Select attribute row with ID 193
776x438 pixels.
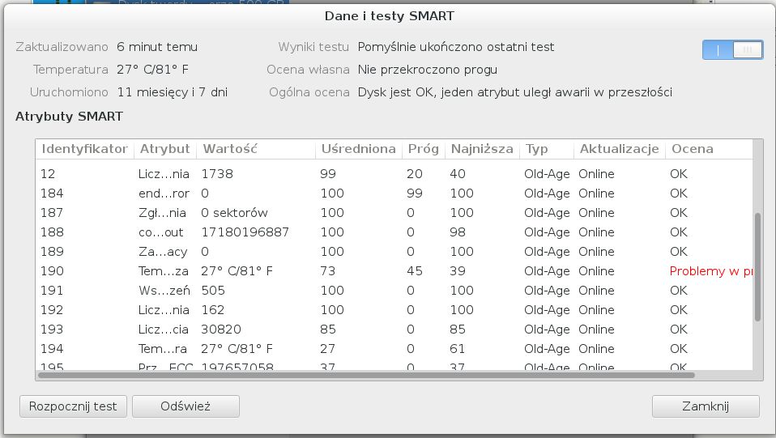[394, 330]
